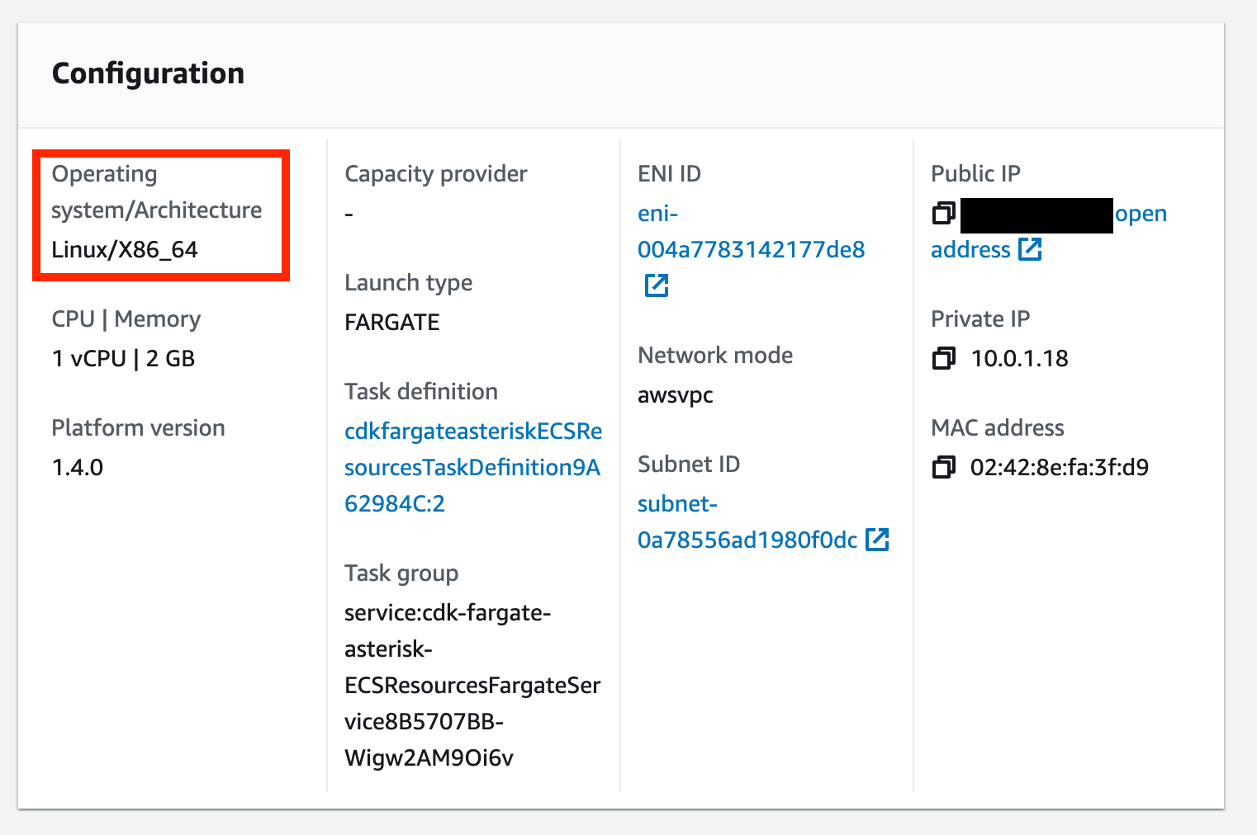Click the Task group service name text

472,685
